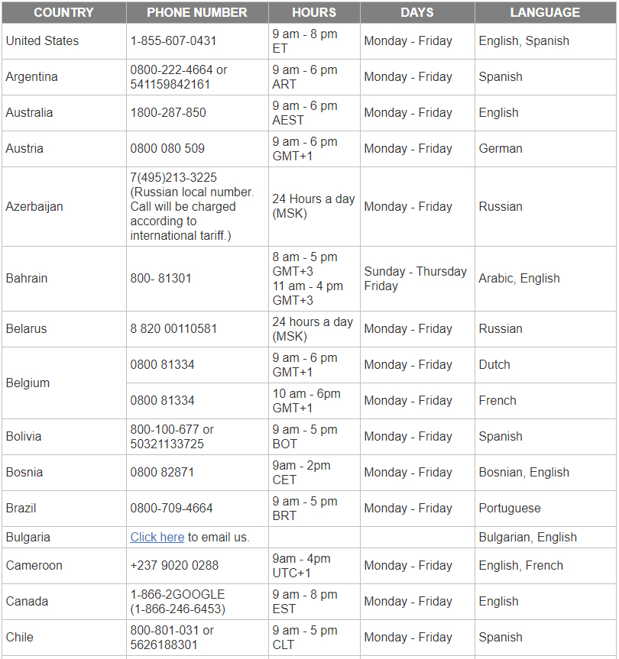Click the Argentina country cell

pos(32,76)
